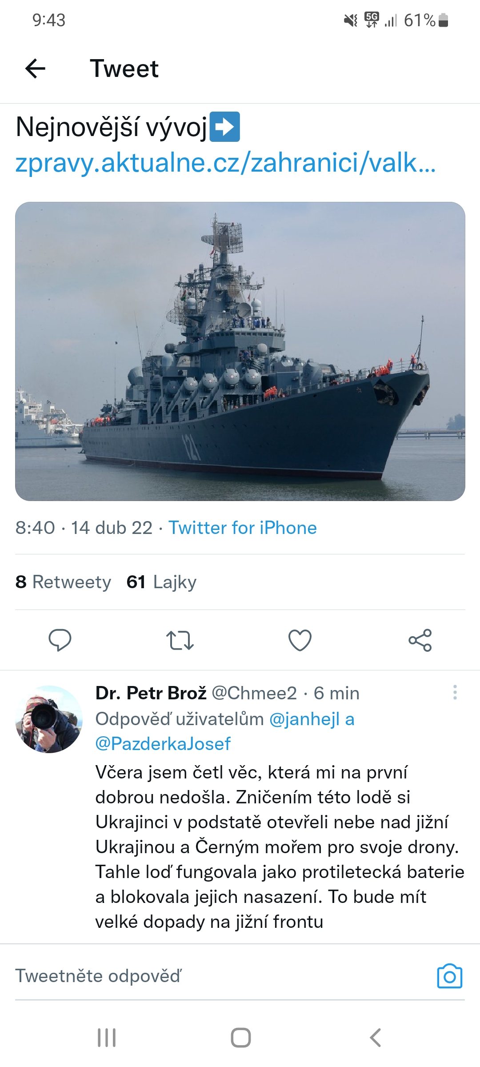Tap the share icon under the tweet

420,640
